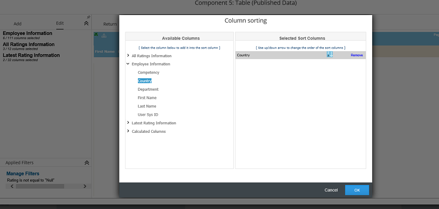This screenshot has width=439, height=209.
Task: Select Last Name column
Action: 147,106
